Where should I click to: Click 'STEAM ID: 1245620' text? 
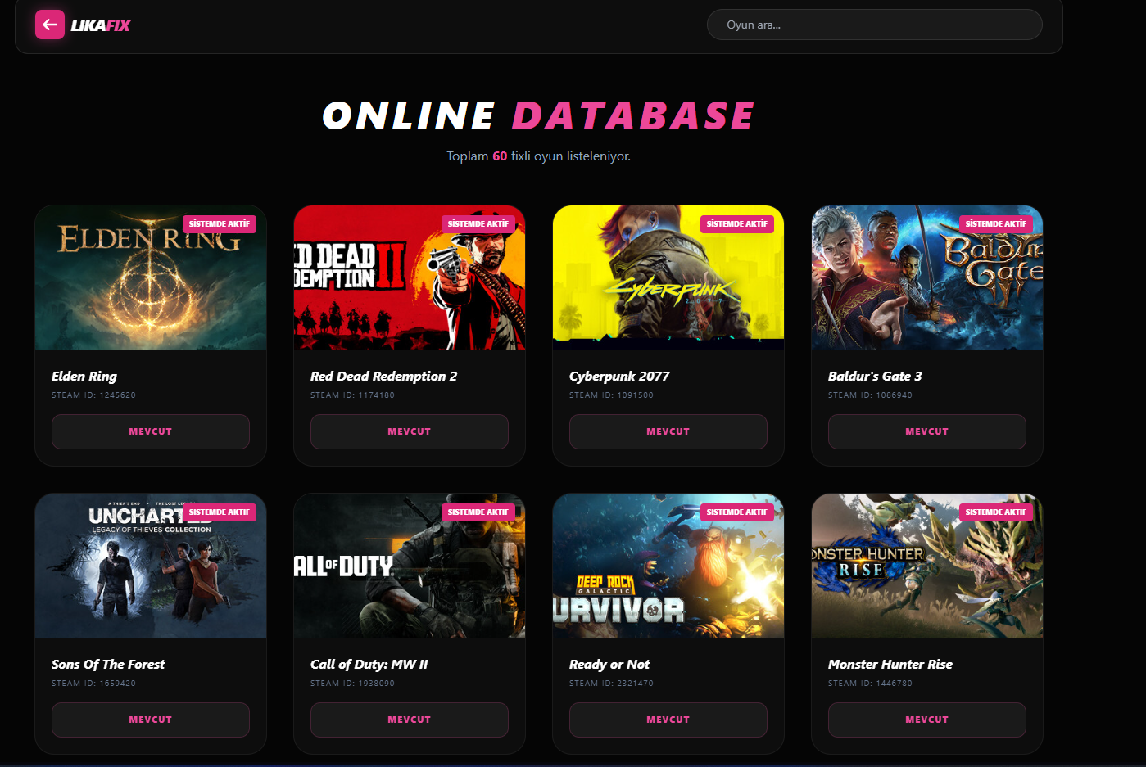[93, 395]
